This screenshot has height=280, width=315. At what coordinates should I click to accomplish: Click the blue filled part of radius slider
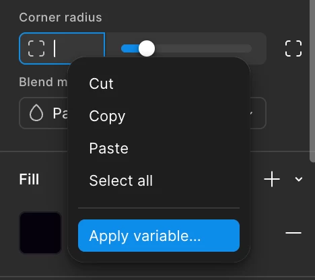(x=130, y=48)
